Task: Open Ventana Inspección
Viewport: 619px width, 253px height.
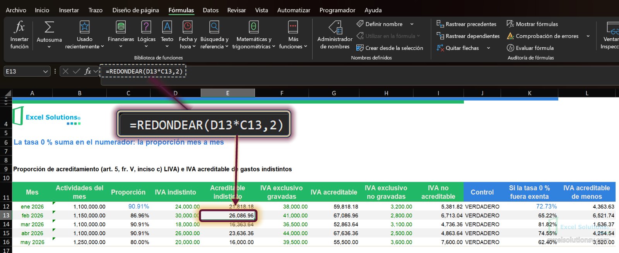Action: (x=610, y=35)
